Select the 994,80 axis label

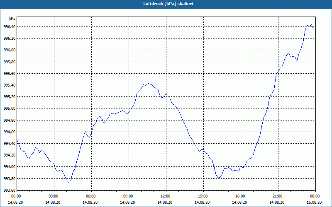pyautogui.click(x=10, y=120)
